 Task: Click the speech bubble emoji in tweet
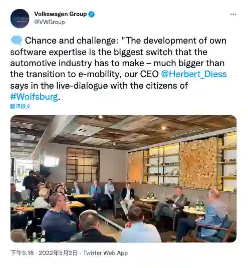(x=17, y=41)
